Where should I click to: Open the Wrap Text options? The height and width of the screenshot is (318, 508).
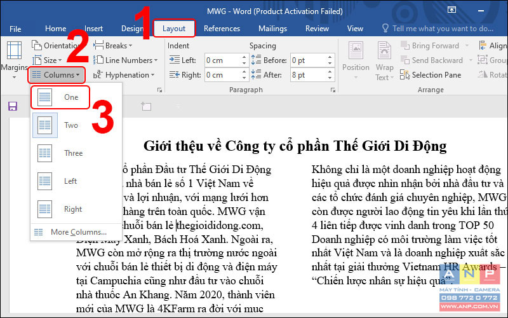coord(384,60)
